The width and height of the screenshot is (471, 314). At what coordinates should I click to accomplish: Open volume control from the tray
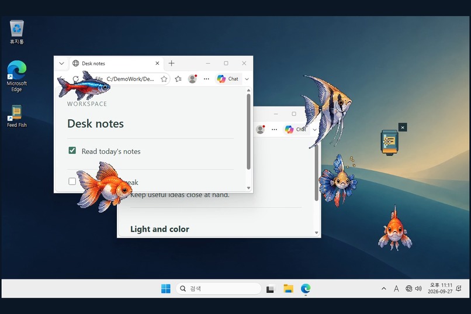(418, 288)
